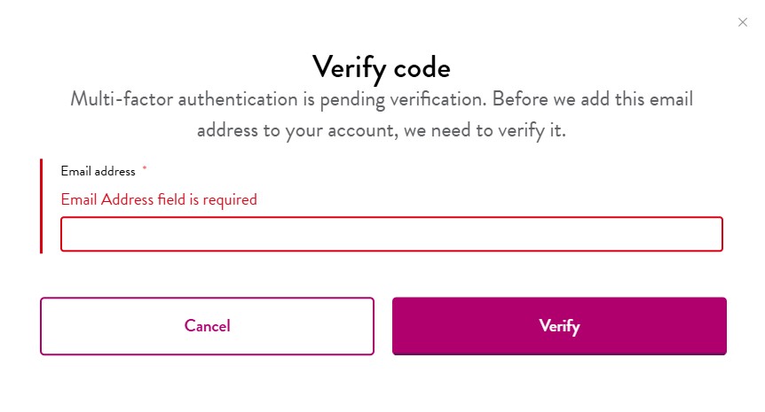Select the white outlined Cancel button

coord(207,326)
